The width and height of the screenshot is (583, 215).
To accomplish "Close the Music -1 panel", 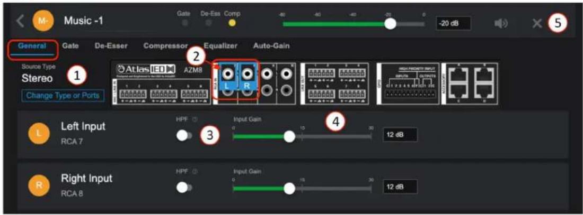I will pos(536,23).
